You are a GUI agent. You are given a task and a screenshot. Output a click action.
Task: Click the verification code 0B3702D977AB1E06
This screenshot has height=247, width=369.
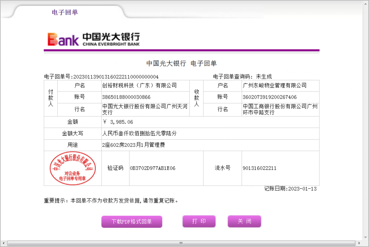(x=152, y=168)
